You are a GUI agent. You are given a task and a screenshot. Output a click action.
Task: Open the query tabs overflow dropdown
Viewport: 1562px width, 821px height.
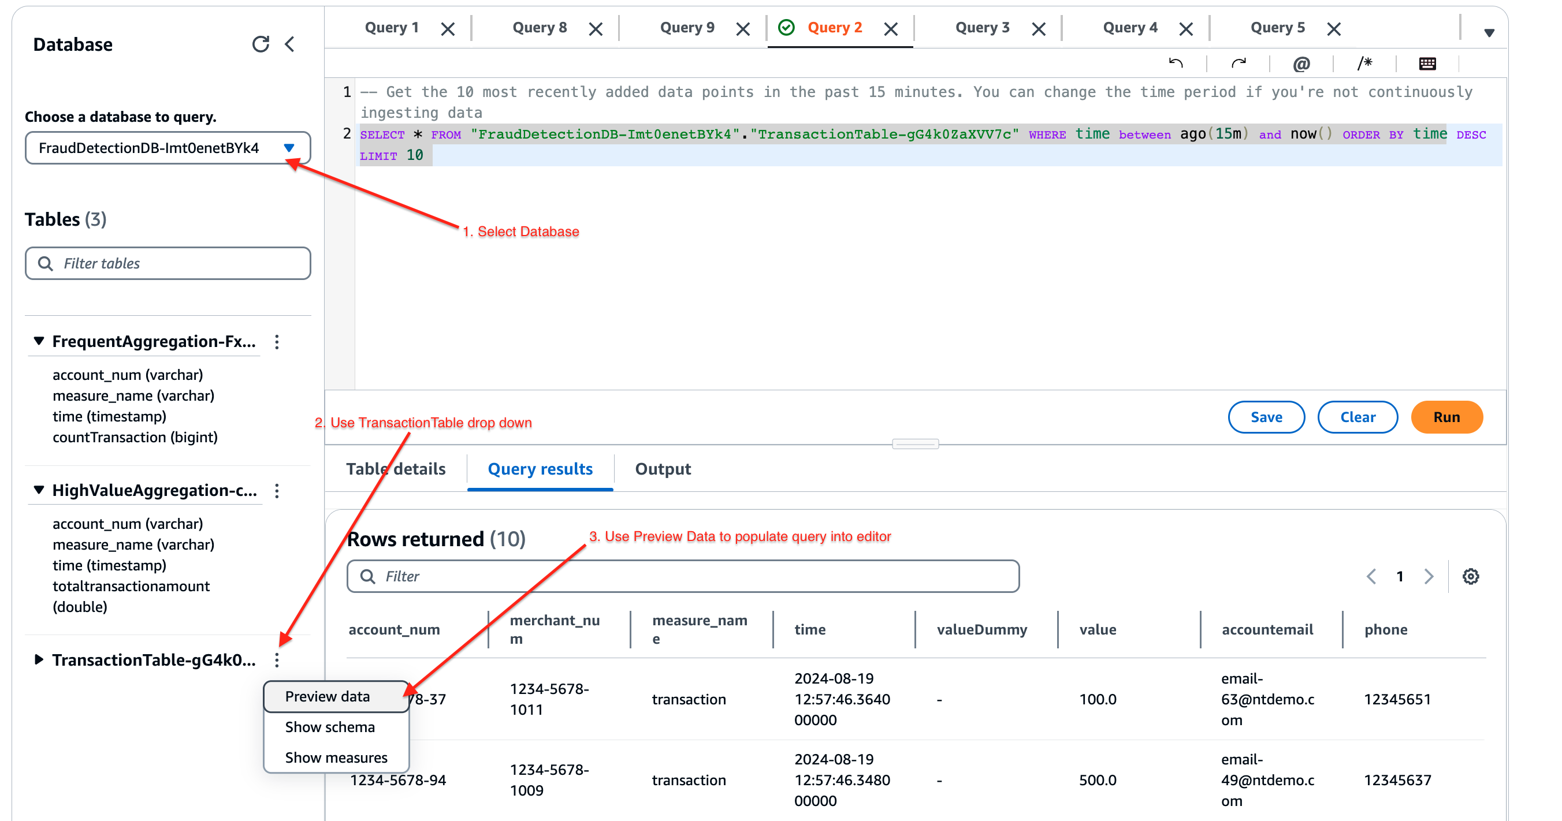coord(1489,32)
